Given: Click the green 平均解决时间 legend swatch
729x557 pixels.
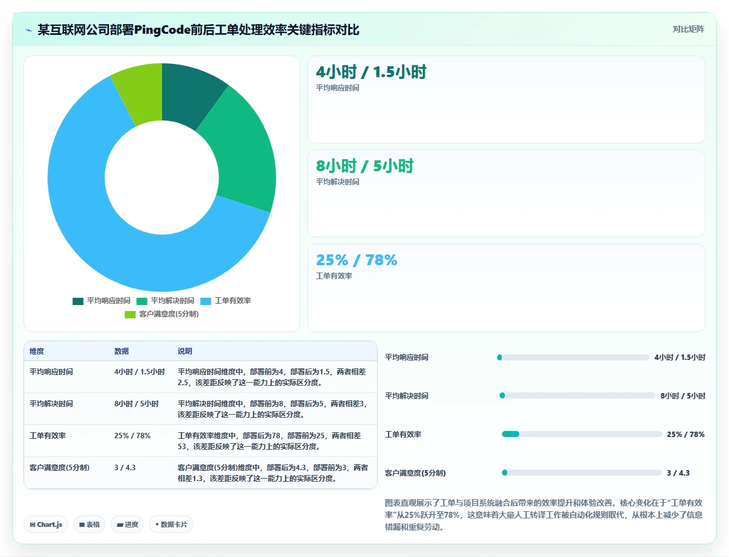Looking at the screenshot, I should (x=142, y=301).
